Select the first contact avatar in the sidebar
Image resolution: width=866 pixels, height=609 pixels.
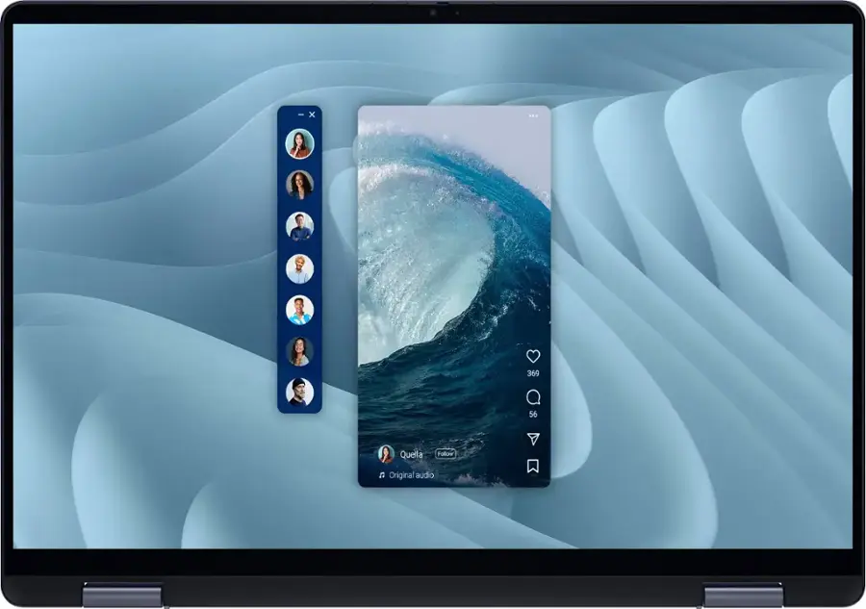tap(299, 143)
